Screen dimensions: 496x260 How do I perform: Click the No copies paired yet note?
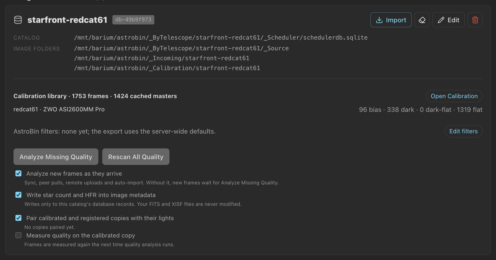click(50, 227)
